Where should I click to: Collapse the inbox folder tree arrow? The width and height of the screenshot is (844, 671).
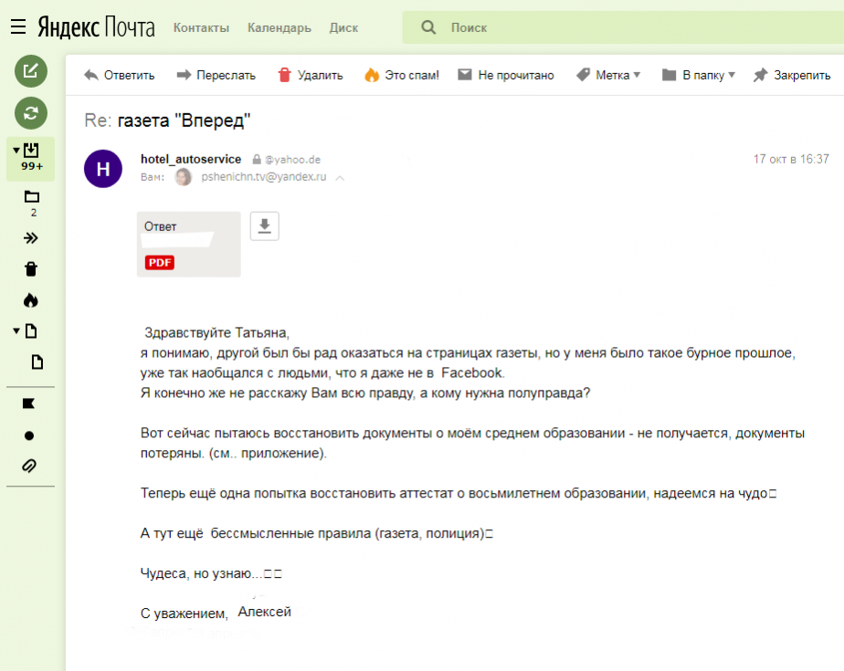point(16,150)
